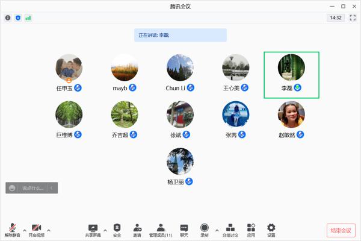Open the 分组讨论 breakout rooms

pyautogui.click(x=230, y=230)
